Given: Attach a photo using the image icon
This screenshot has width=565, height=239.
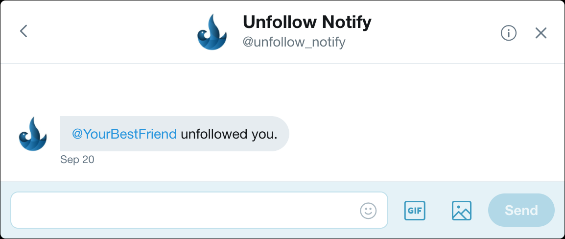Looking at the screenshot, I should pos(461,211).
